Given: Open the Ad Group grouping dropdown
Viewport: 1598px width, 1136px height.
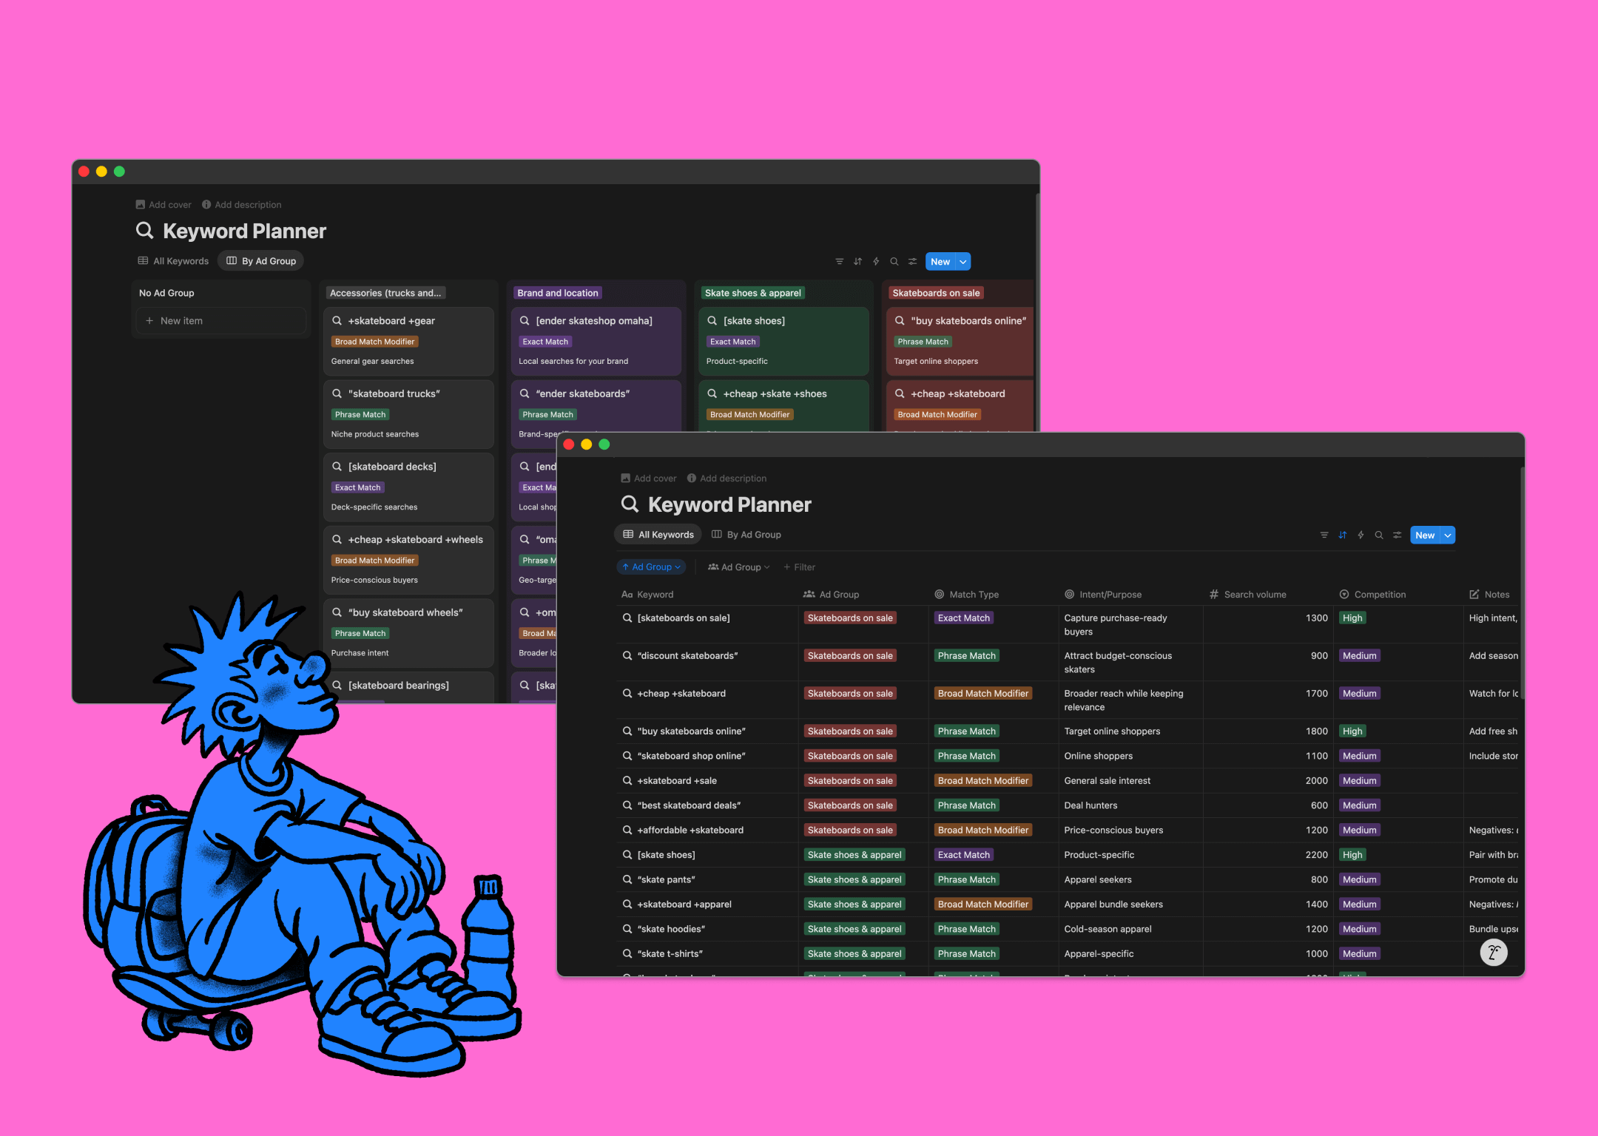Looking at the screenshot, I should pos(738,567).
